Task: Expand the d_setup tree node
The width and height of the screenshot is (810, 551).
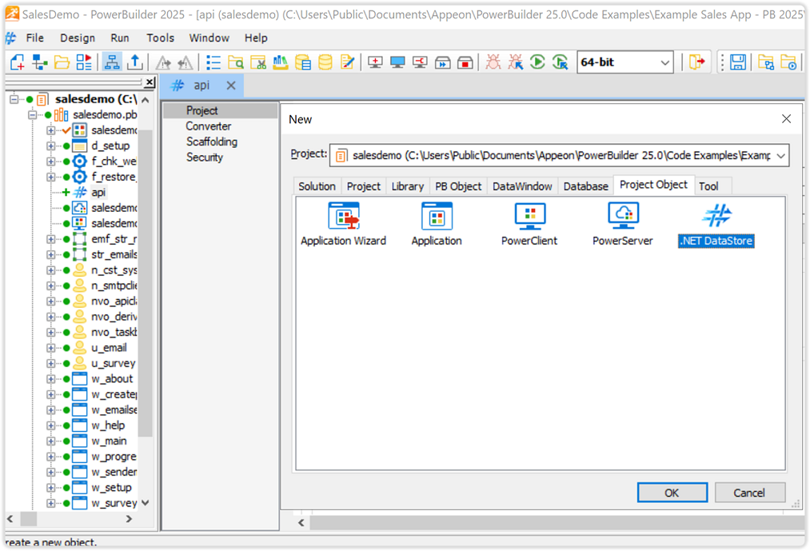Action: coord(50,146)
